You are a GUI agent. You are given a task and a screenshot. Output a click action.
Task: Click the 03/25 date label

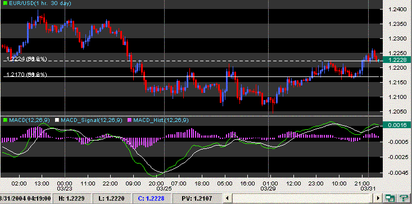click(164, 188)
